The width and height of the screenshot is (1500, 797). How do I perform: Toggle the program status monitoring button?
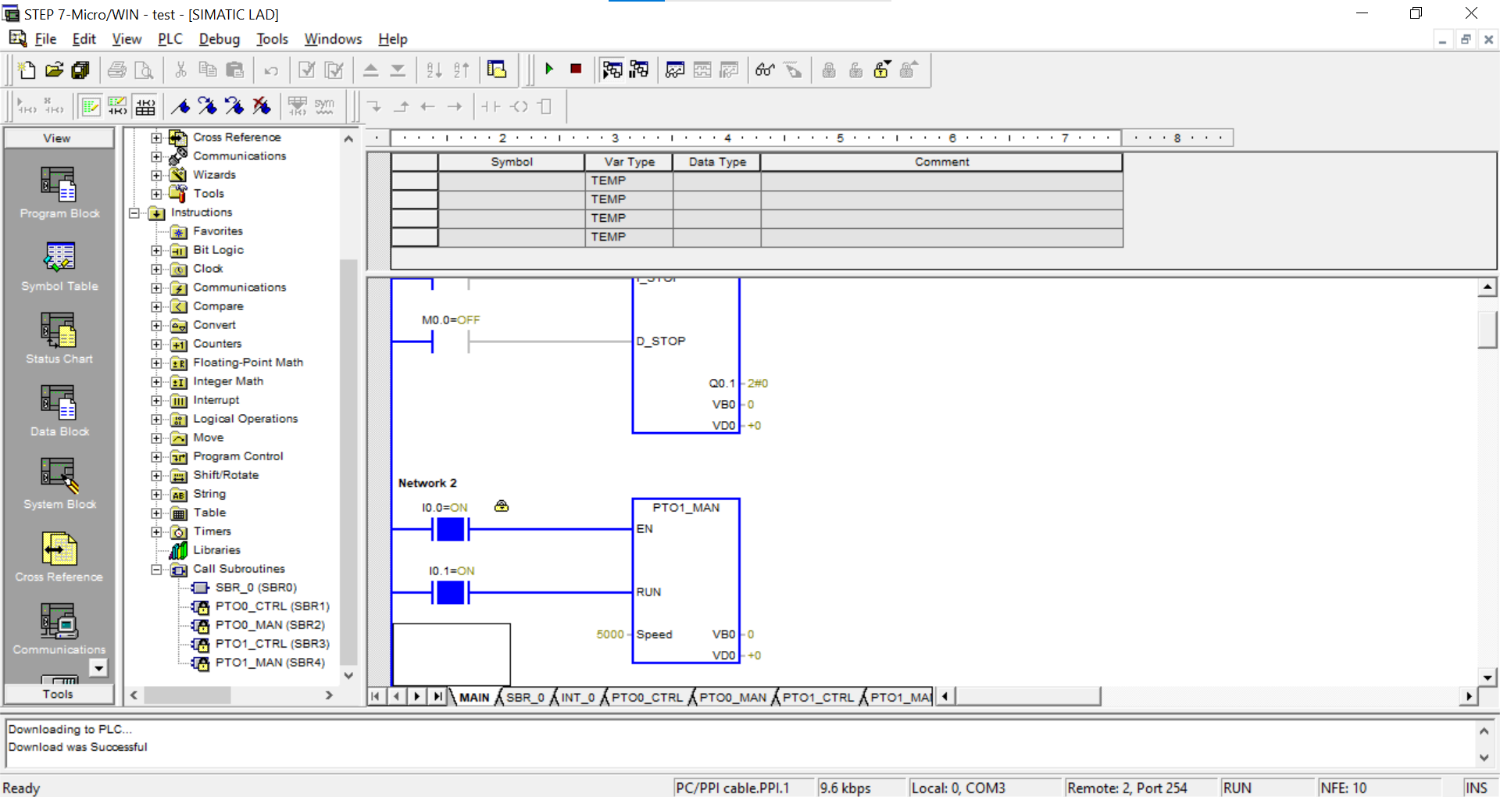(612, 70)
